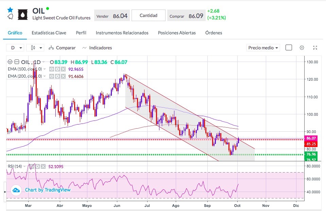
Task: Open the Chart by TradingView link
Action: click(48, 190)
